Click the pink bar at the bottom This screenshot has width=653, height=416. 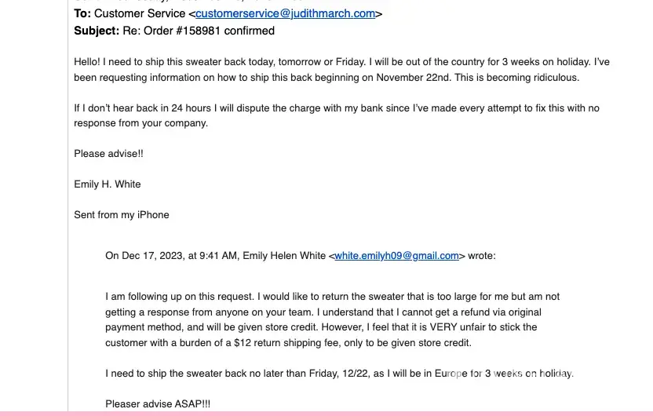(326, 413)
